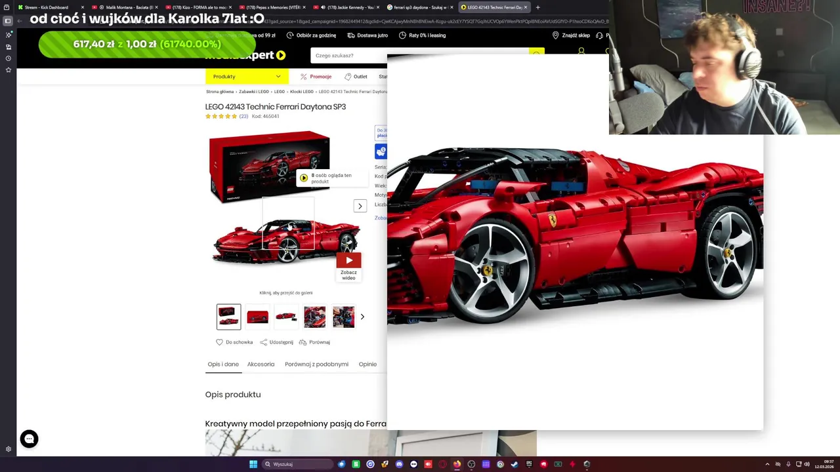Image resolution: width=840 pixels, height=472 pixels.
Task: Open the Windows Start menu
Action: pyautogui.click(x=253, y=464)
